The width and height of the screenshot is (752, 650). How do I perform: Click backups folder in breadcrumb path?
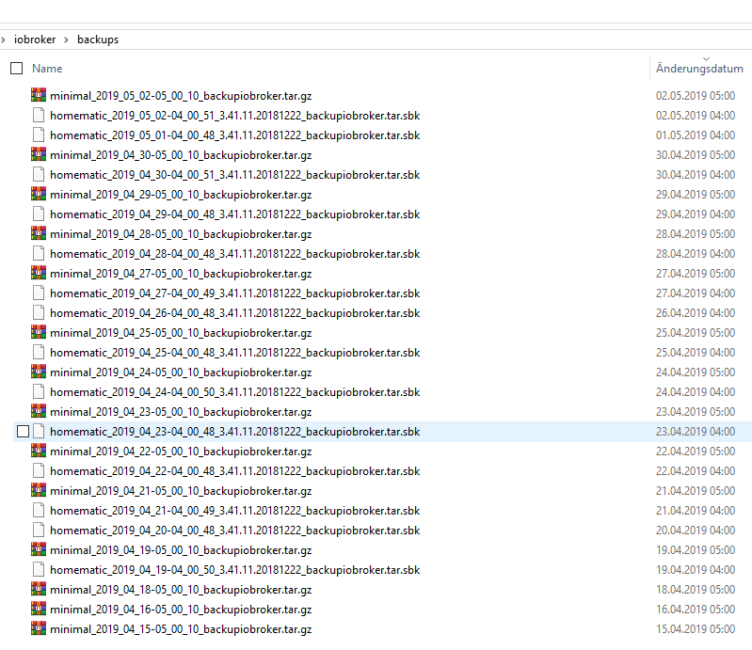[98, 40]
